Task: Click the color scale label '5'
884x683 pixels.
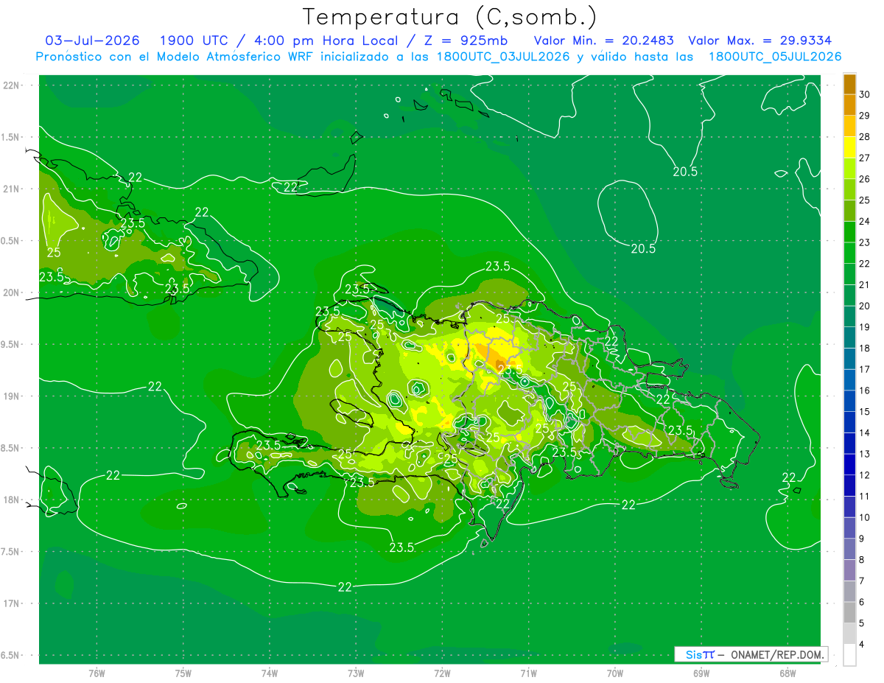Action: [862, 623]
